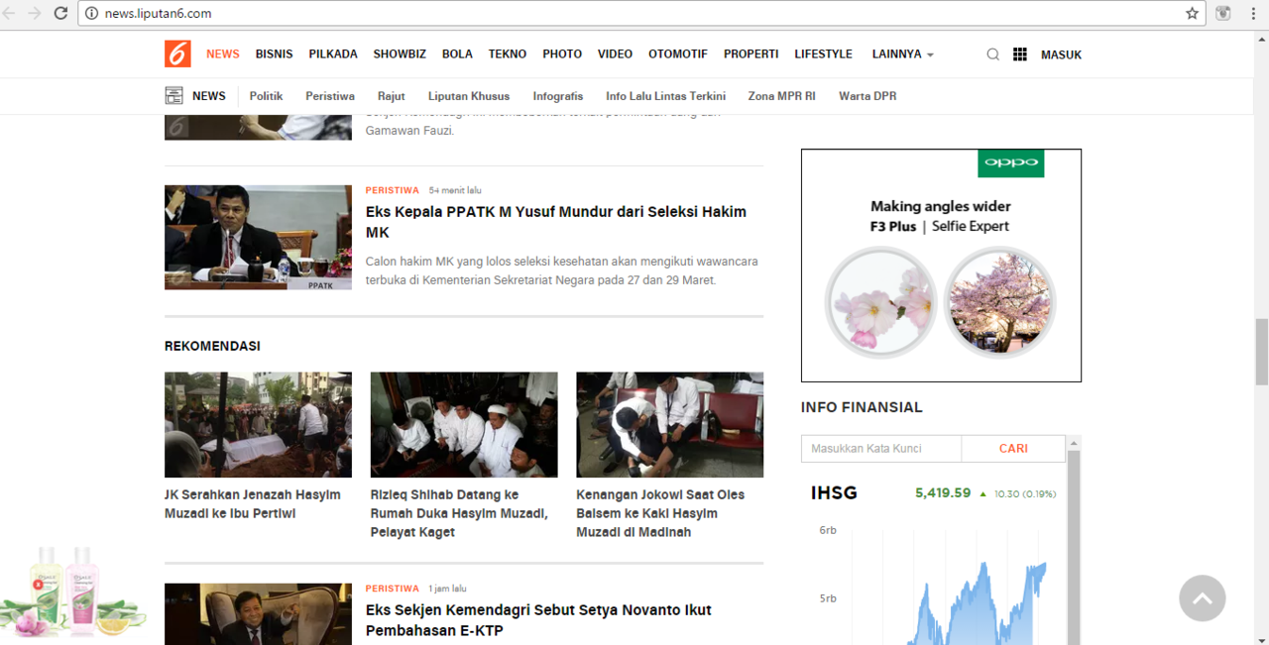The image size is (1269, 645).
Task: Click the INFO FINANSIAL heading
Action: click(862, 407)
